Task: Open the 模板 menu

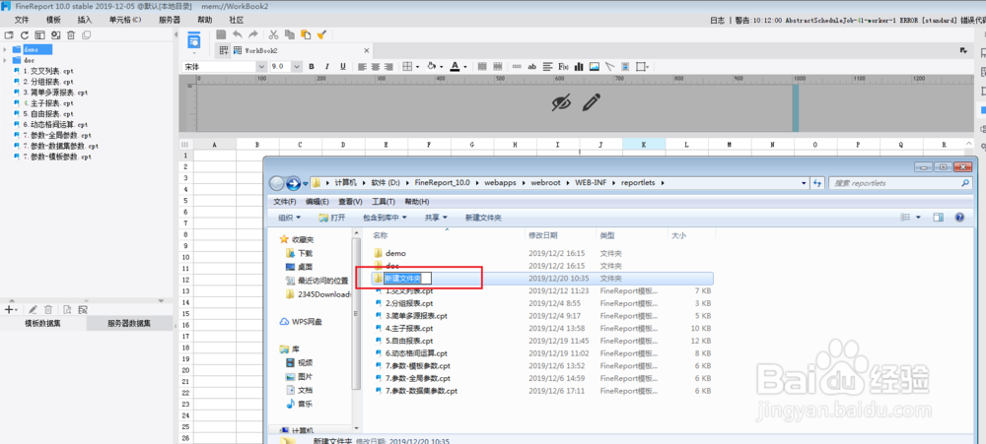Action: coord(53,20)
